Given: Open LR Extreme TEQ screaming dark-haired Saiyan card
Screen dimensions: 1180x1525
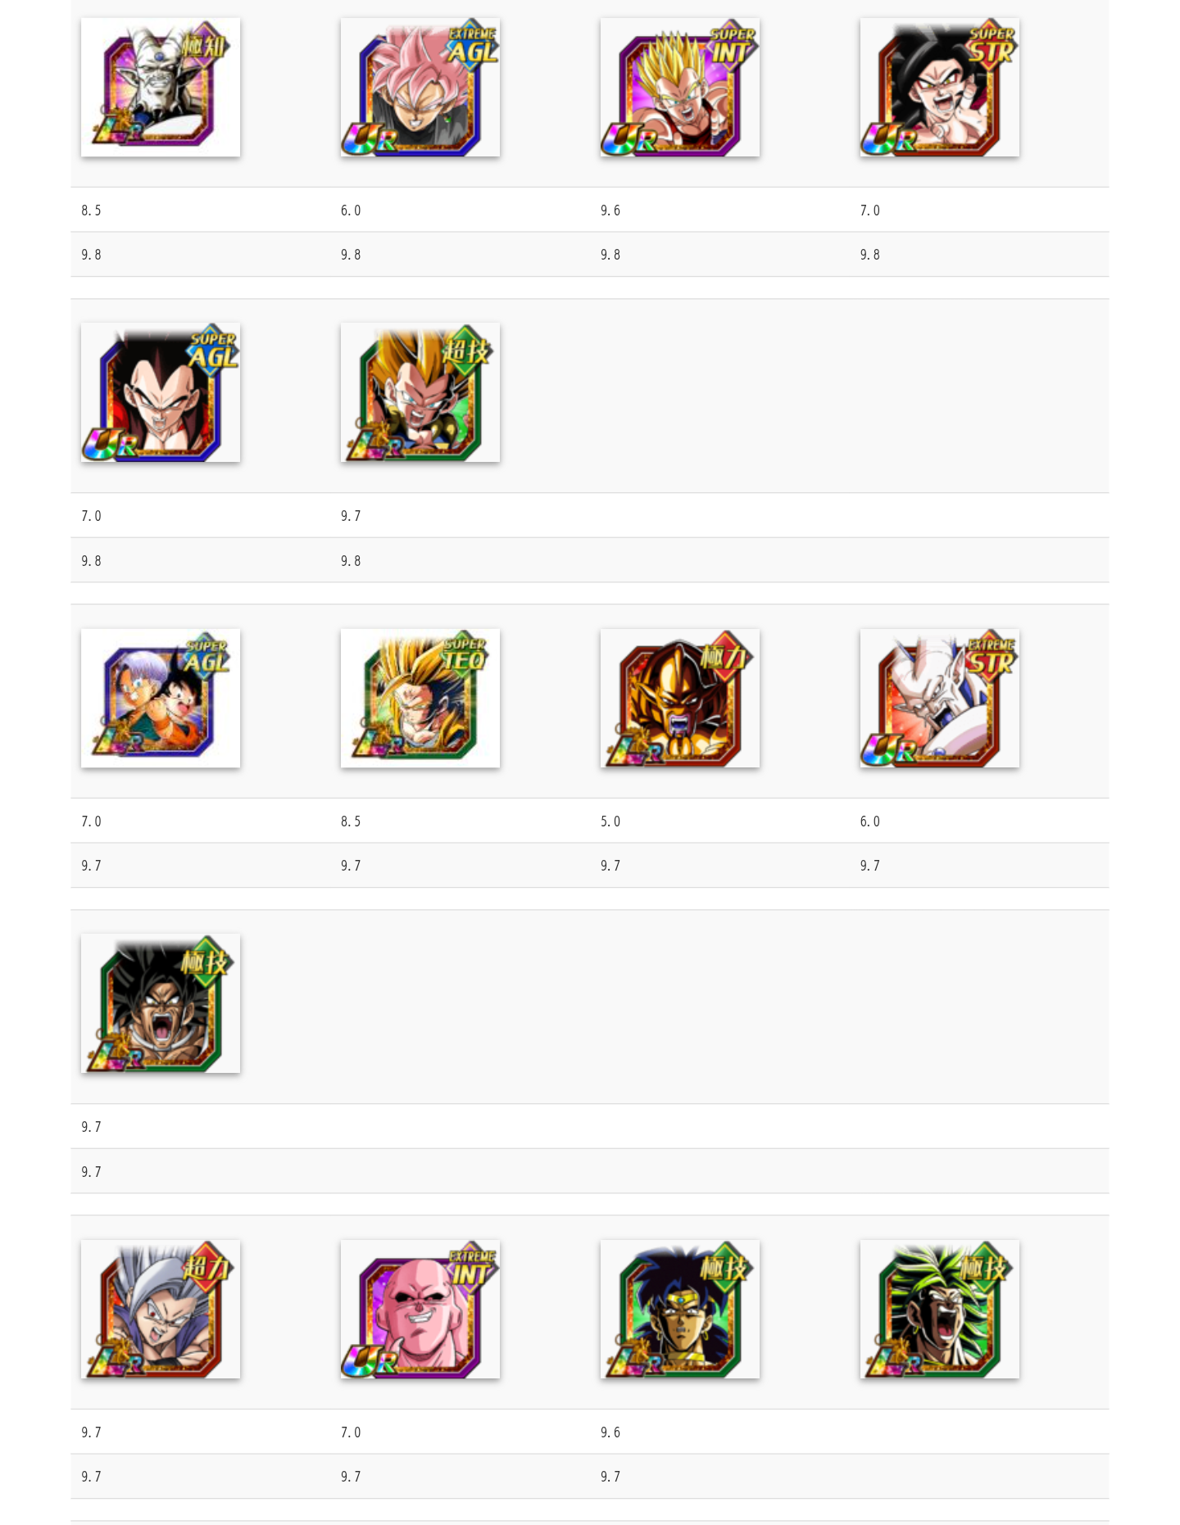Looking at the screenshot, I should 161,1003.
